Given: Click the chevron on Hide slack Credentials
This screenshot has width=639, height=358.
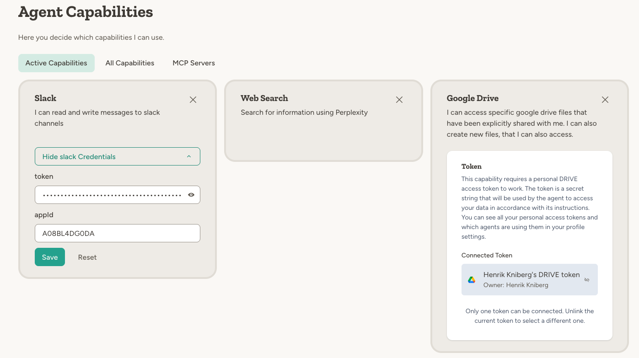Looking at the screenshot, I should point(189,156).
